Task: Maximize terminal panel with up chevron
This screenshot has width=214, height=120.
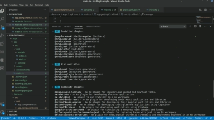Action: 205,26
